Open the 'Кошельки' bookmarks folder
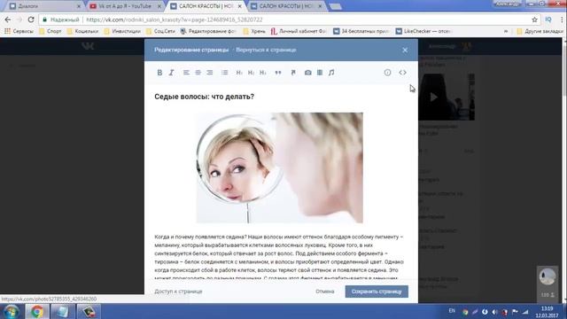 point(82,32)
